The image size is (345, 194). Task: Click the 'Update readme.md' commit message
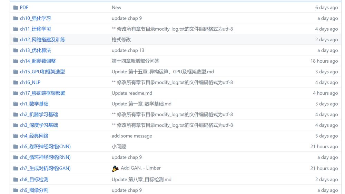click(x=132, y=93)
